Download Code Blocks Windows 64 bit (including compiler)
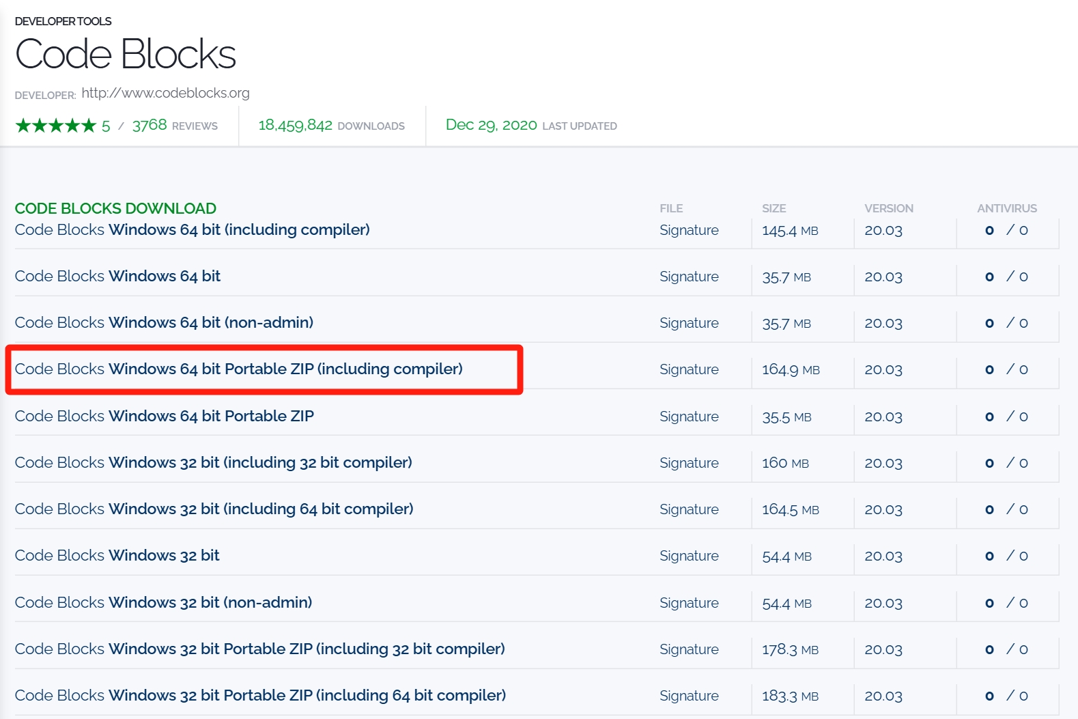This screenshot has width=1078, height=719. tap(193, 230)
